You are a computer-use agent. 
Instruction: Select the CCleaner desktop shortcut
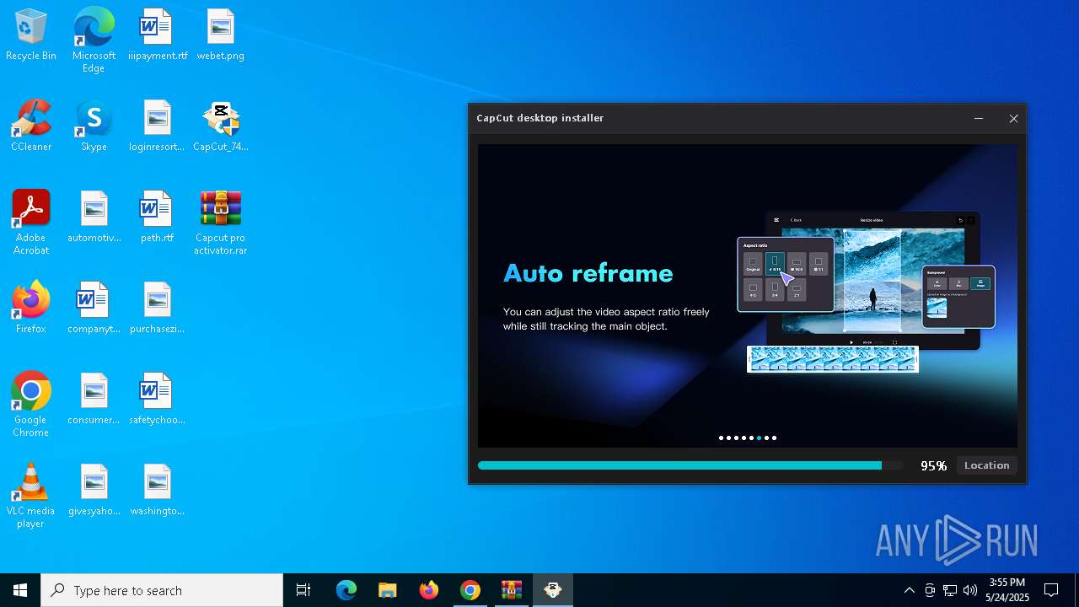(x=31, y=126)
